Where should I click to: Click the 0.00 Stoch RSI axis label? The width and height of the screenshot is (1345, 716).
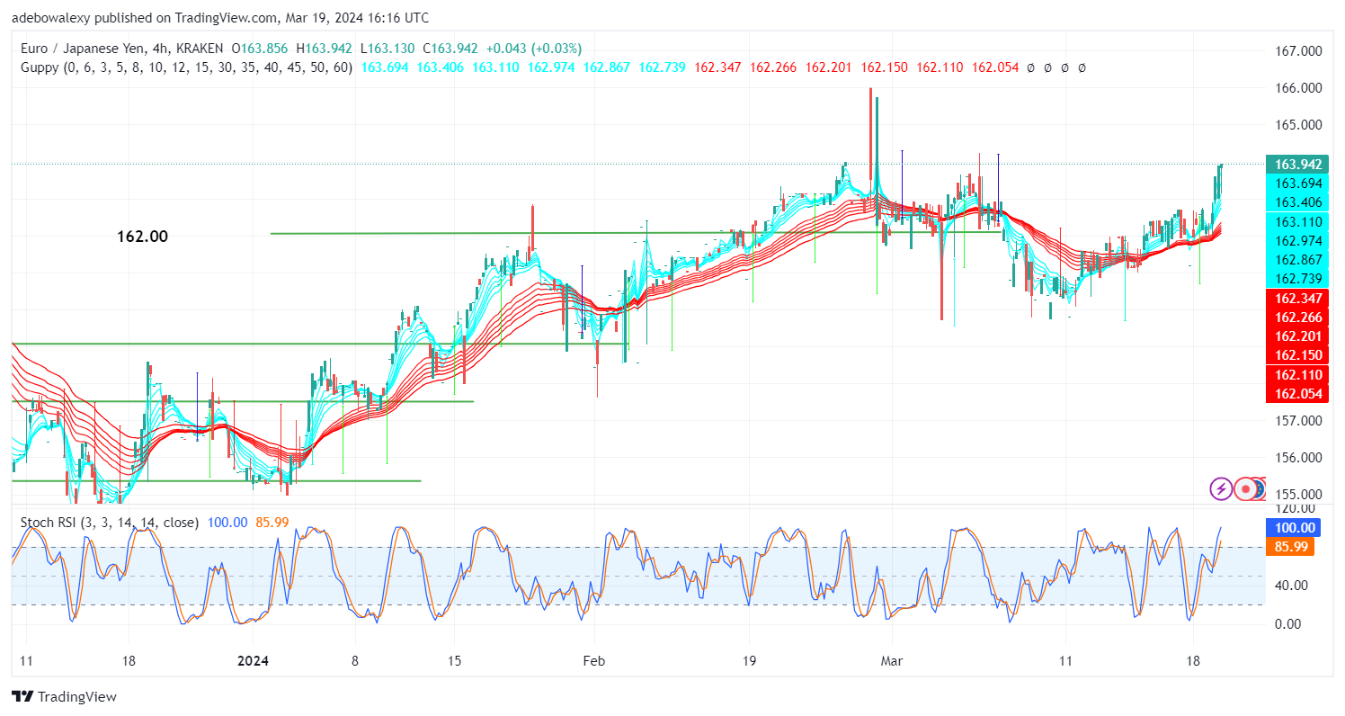tap(1287, 623)
